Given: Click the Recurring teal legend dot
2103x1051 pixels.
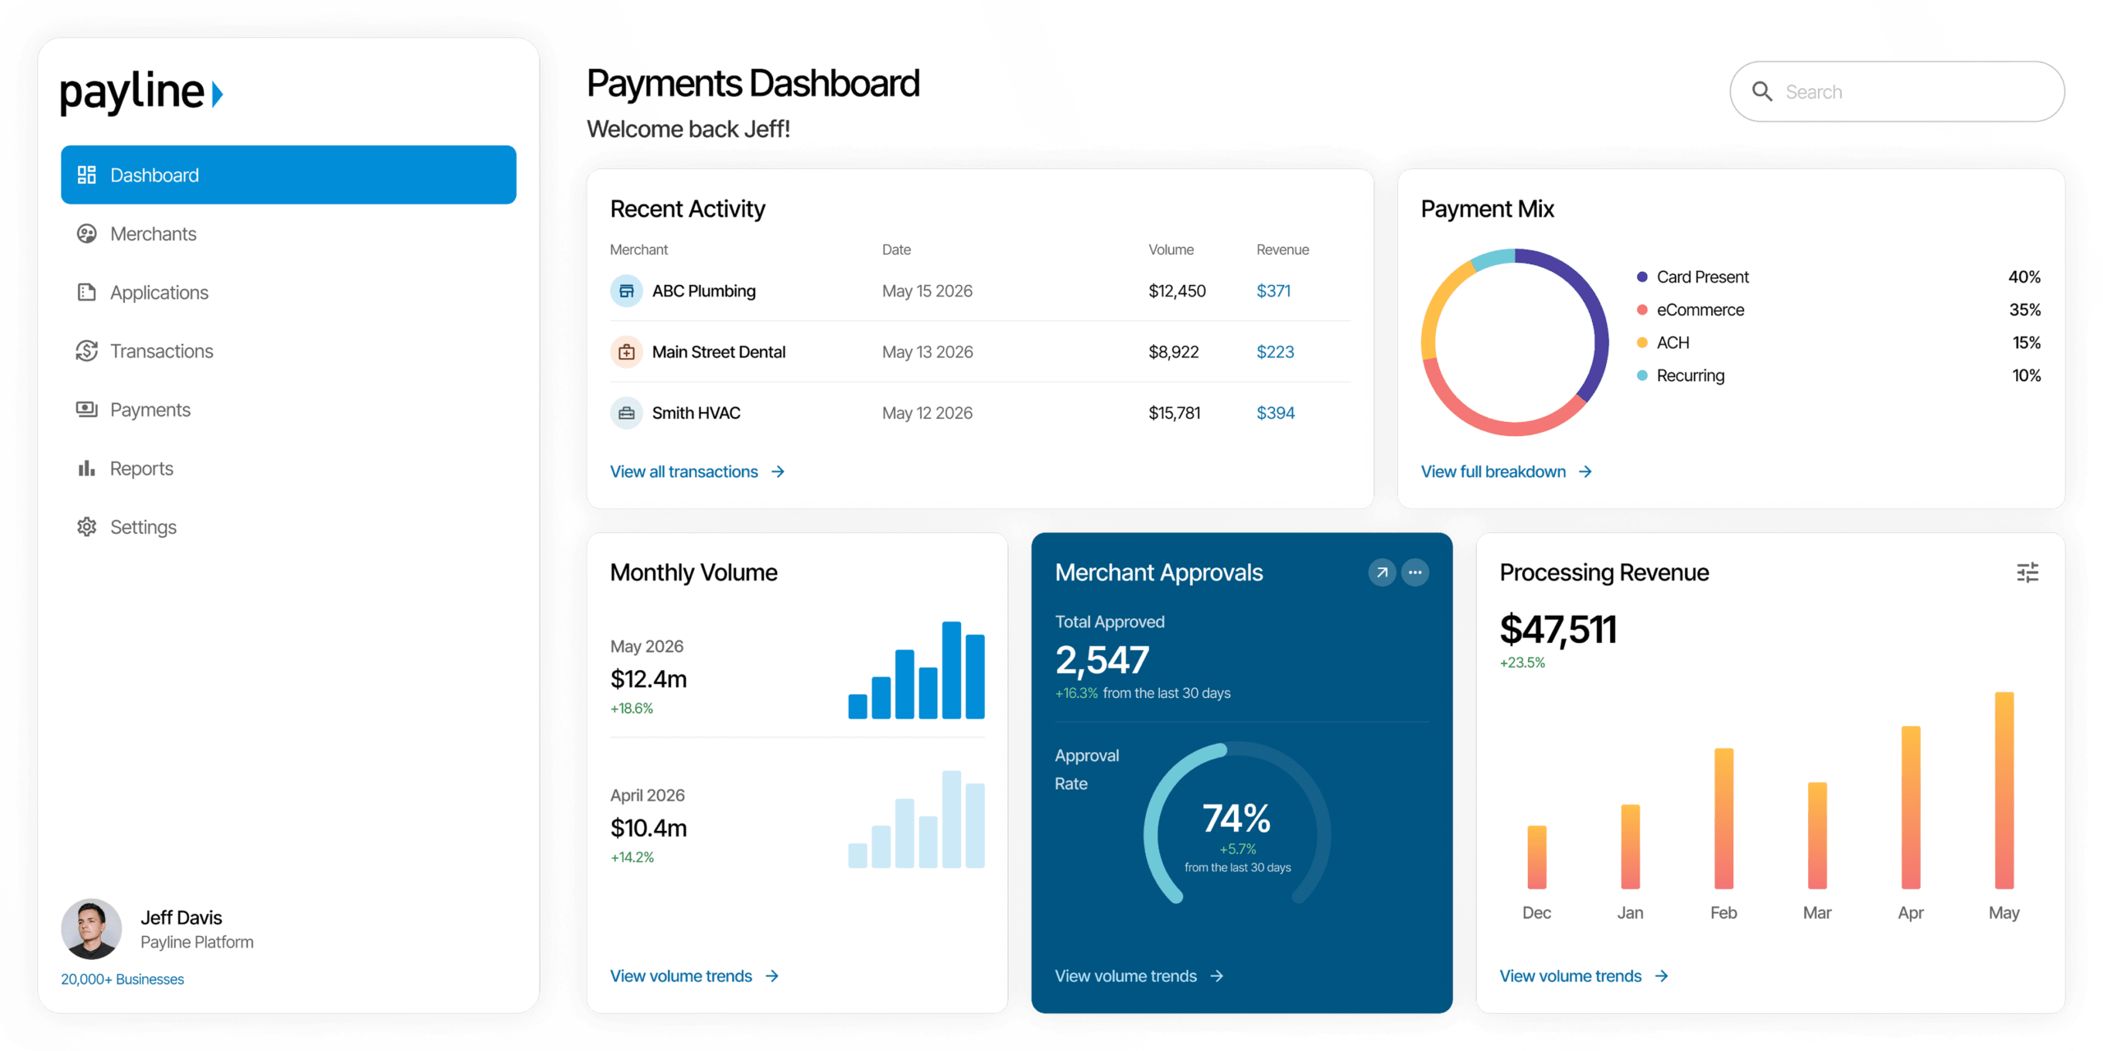Looking at the screenshot, I should [1641, 375].
